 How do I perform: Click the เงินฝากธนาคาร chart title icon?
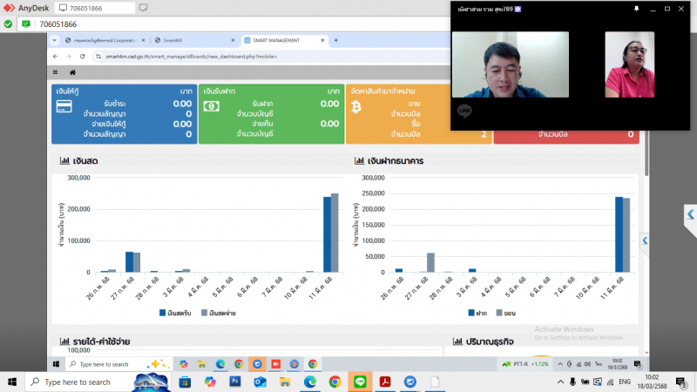pyautogui.click(x=359, y=160)
